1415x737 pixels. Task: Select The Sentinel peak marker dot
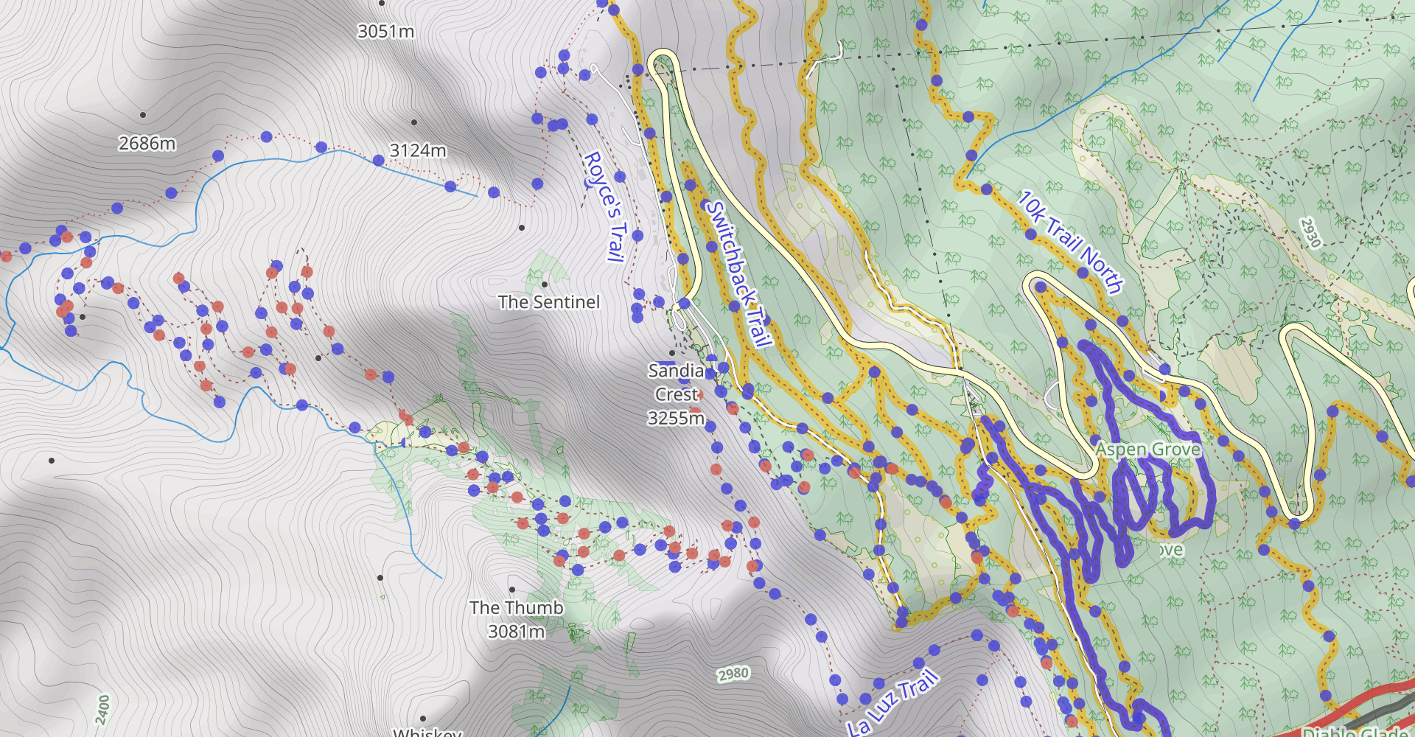coord(545,284)
